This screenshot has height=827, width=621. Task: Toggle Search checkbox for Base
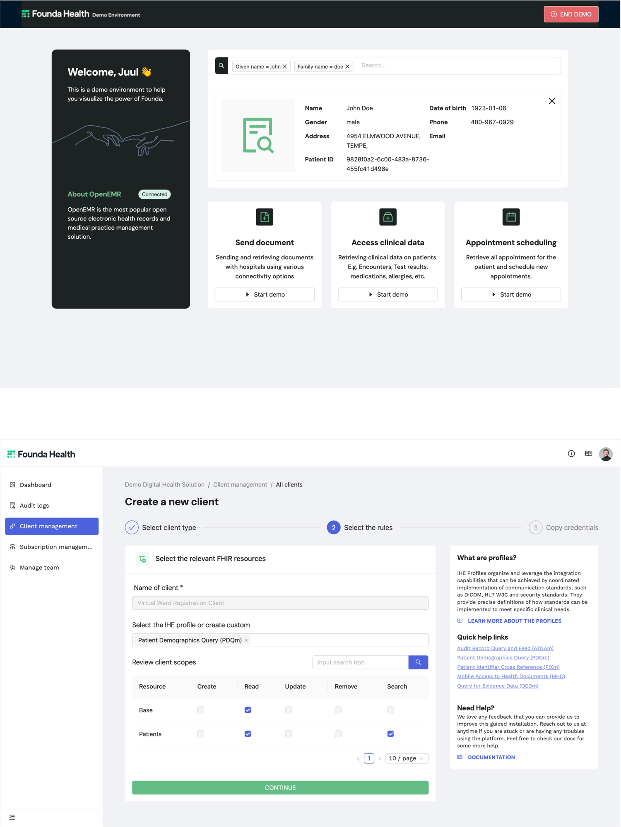(x=390, y=710)
